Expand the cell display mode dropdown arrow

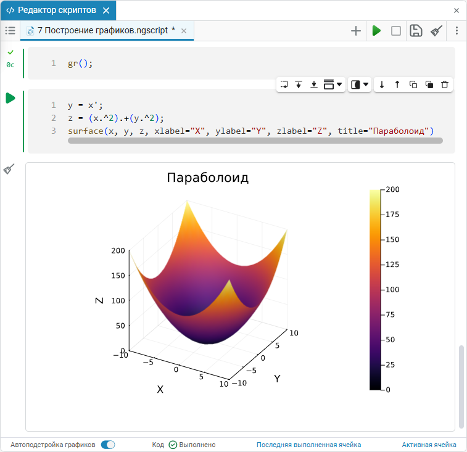[x=366, y=84]
